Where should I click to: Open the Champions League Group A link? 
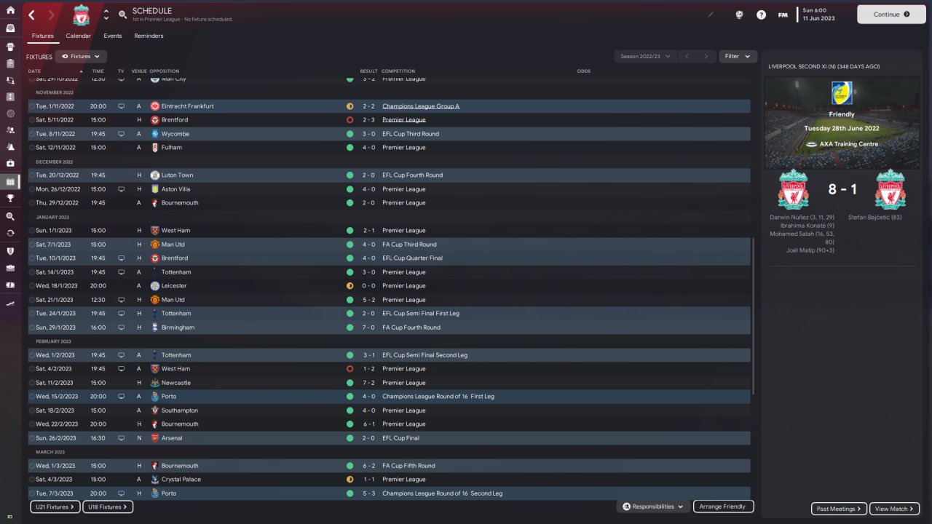421,106
